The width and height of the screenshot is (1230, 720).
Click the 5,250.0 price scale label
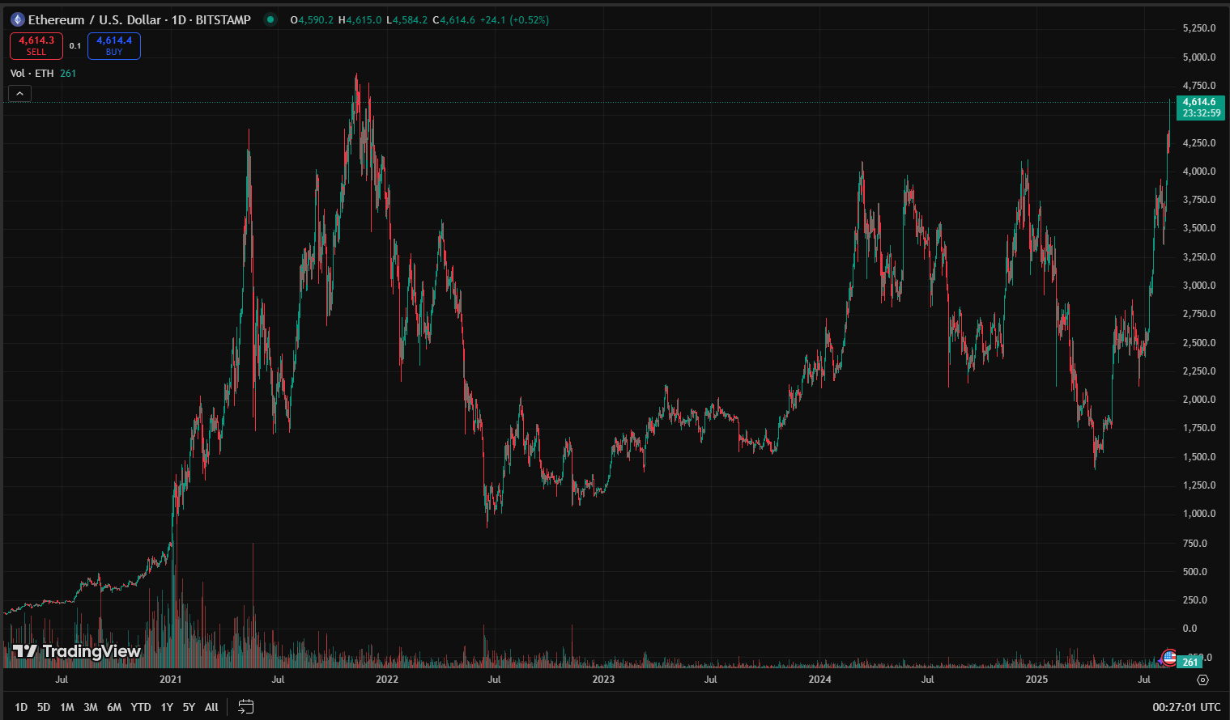pyautogui.click(x=1199, y=28)
